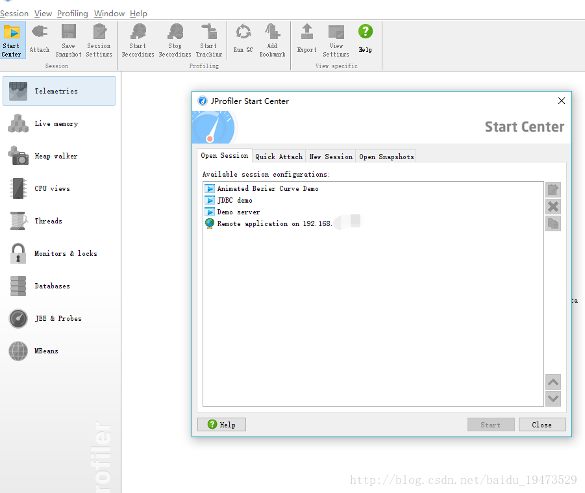The width and height of the screenshot is (585, 493).
Task: Run GC using the toolbar icon
Action: click(x=243, y=32)
